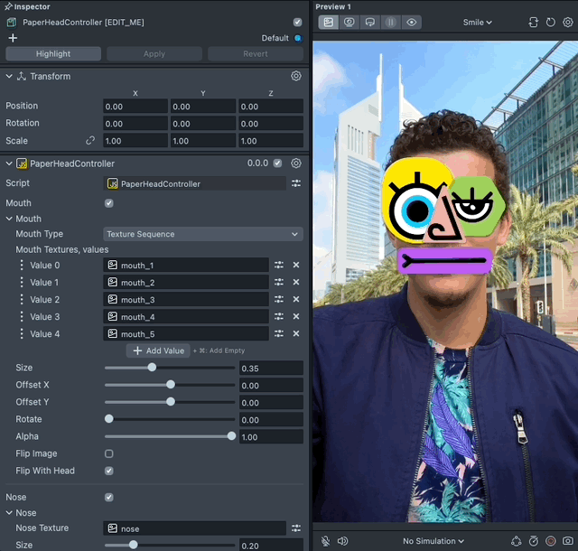
Task: Start recording the preview
Action: coord(551,541)
